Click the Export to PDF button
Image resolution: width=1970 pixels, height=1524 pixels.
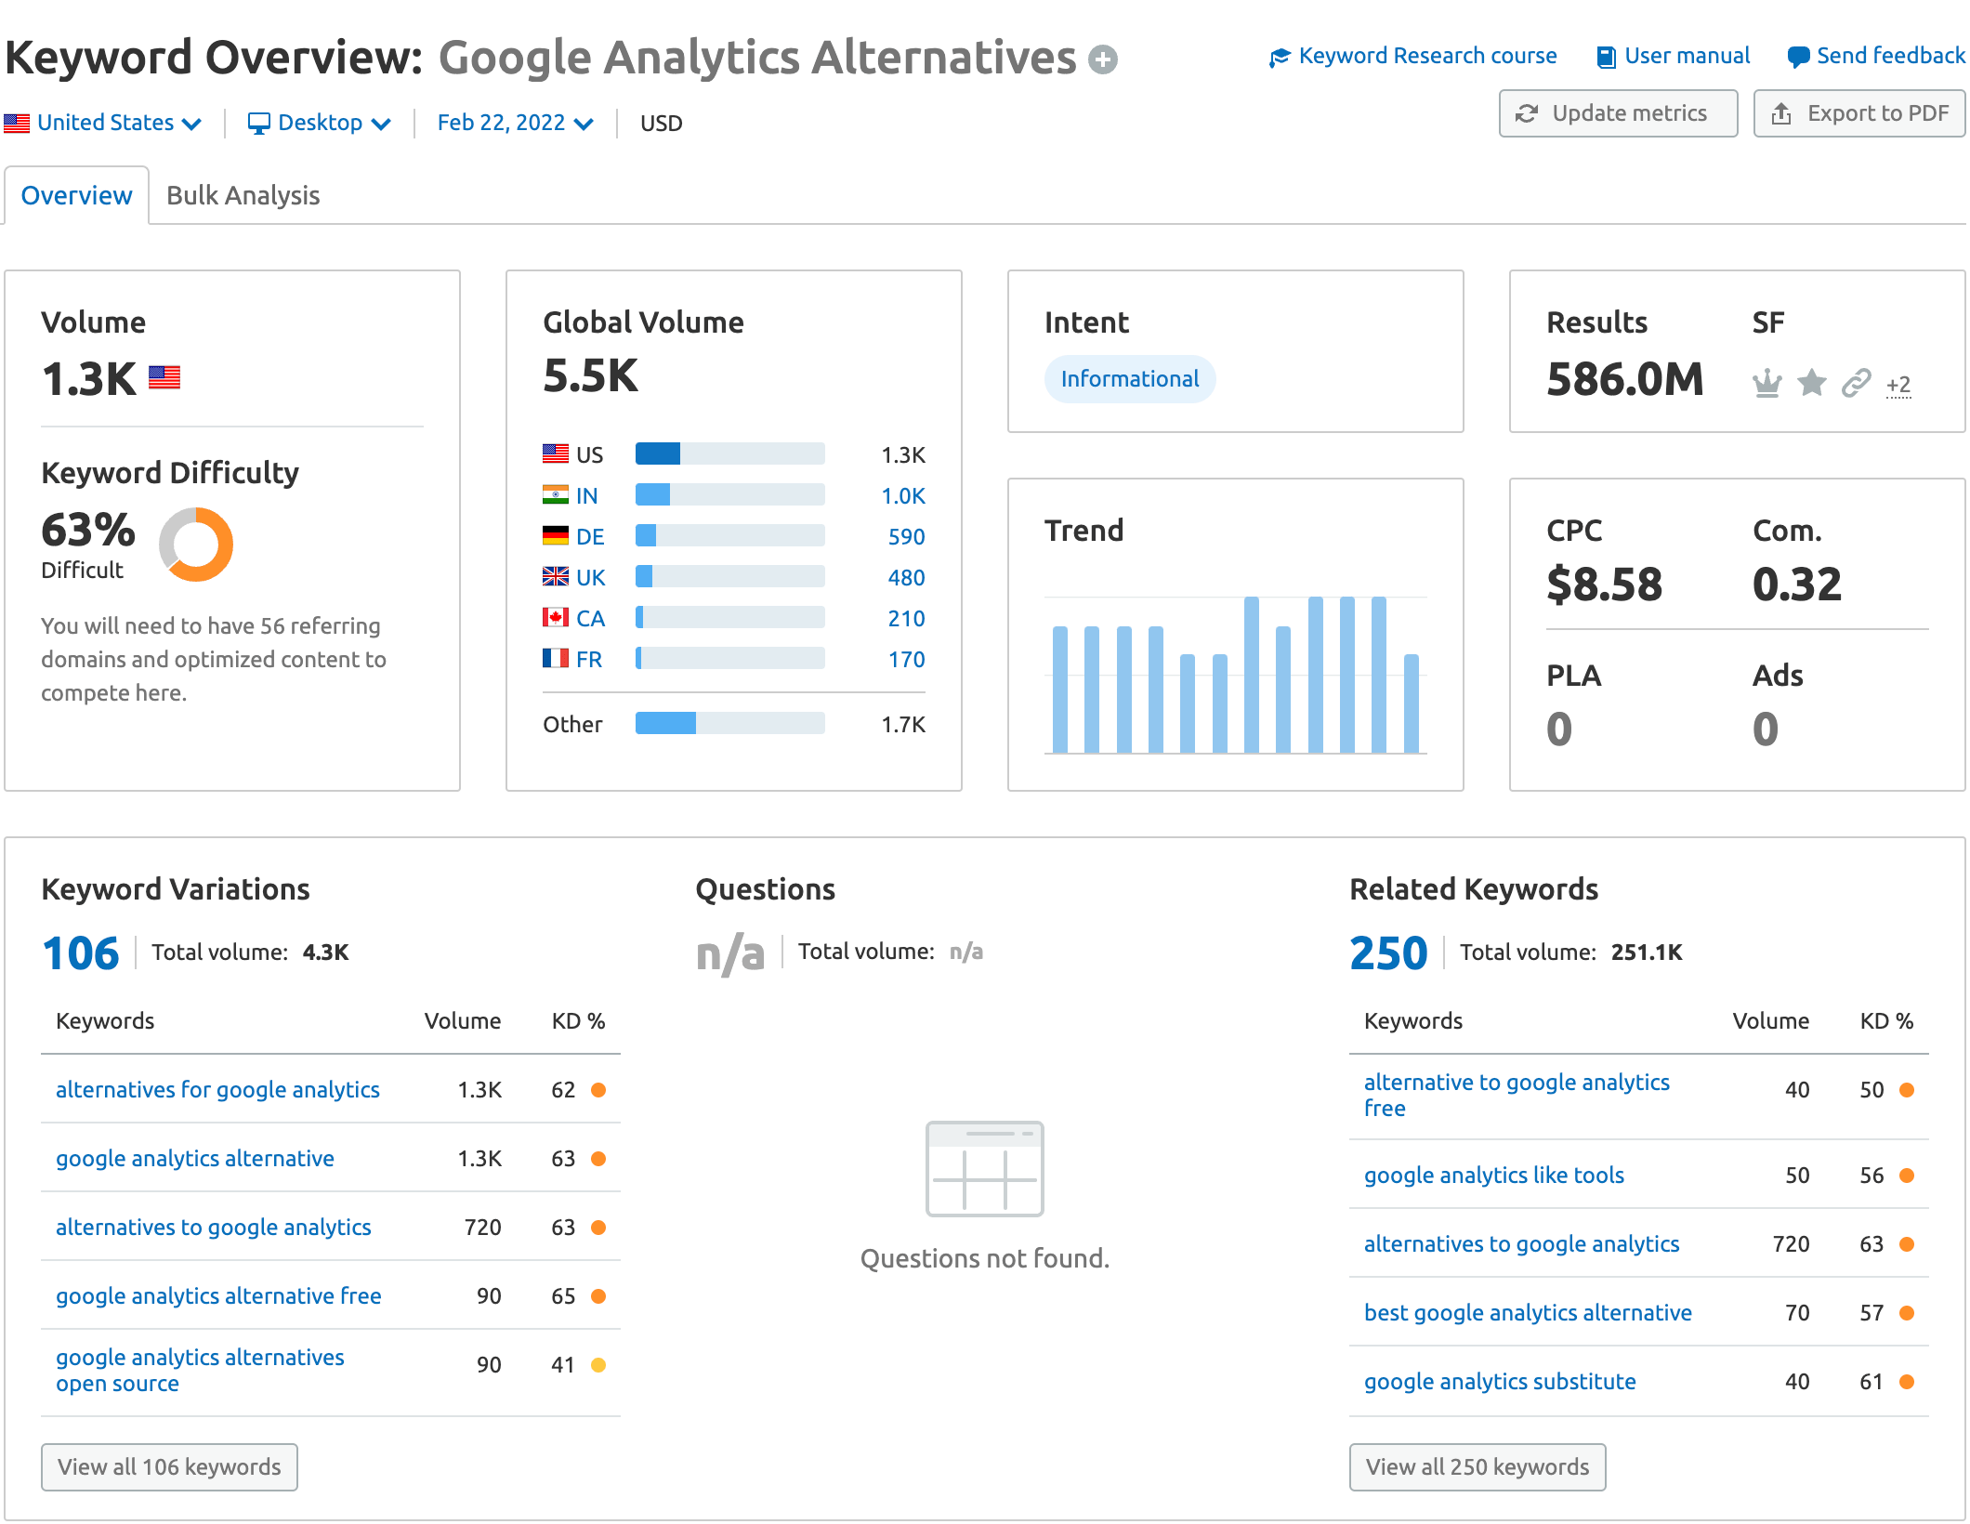click(1859, 113)
